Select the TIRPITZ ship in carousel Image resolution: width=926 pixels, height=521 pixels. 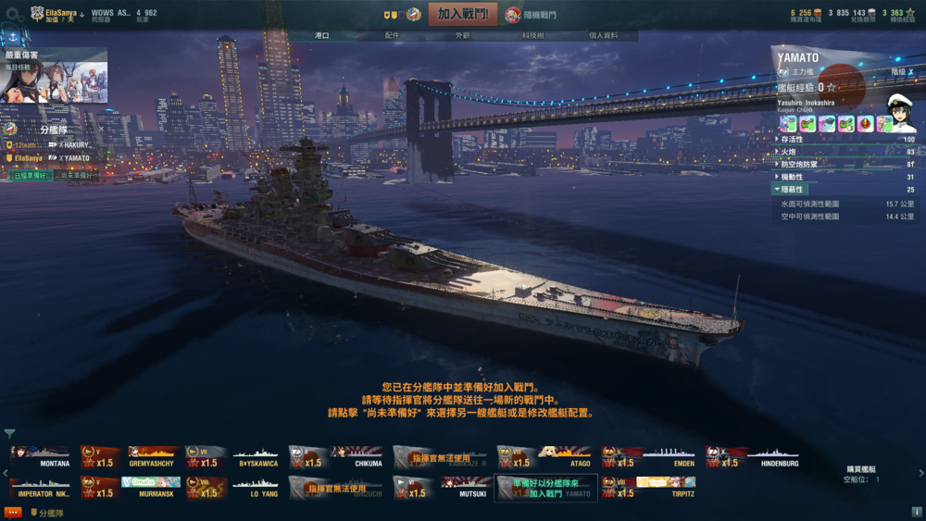click(x=648, y=489)
